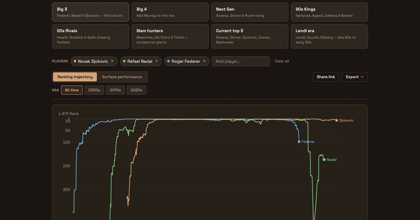The width and height of the screenshot is (420, 220).
Task: Click the Djokovic chart series label
Action: pyautogui.click(x=346, y=120)
